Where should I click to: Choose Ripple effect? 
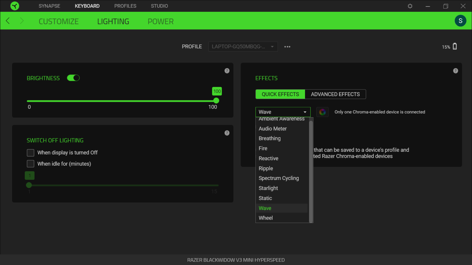tap(282, 168)
